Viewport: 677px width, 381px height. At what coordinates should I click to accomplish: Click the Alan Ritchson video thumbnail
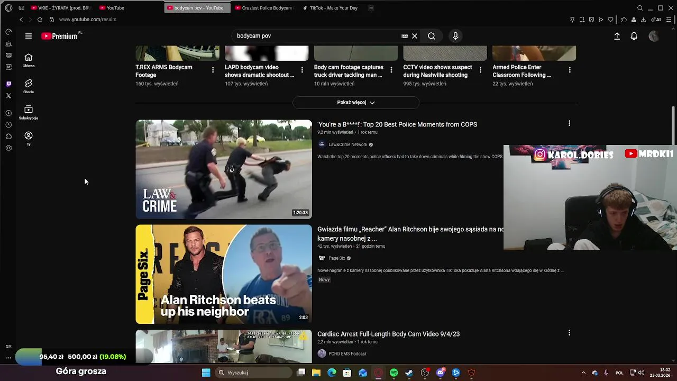click(224, 274)
